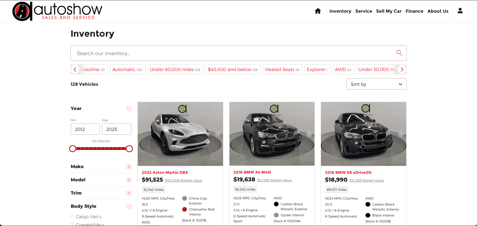The image size is (477, 226).
Task: Click the Autoshow logo in the header
Action: pyautogui.click(x=57, y=11)
